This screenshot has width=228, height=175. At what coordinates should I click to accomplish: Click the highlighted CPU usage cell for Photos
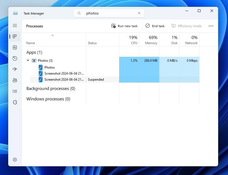click(x=129, y=61)
